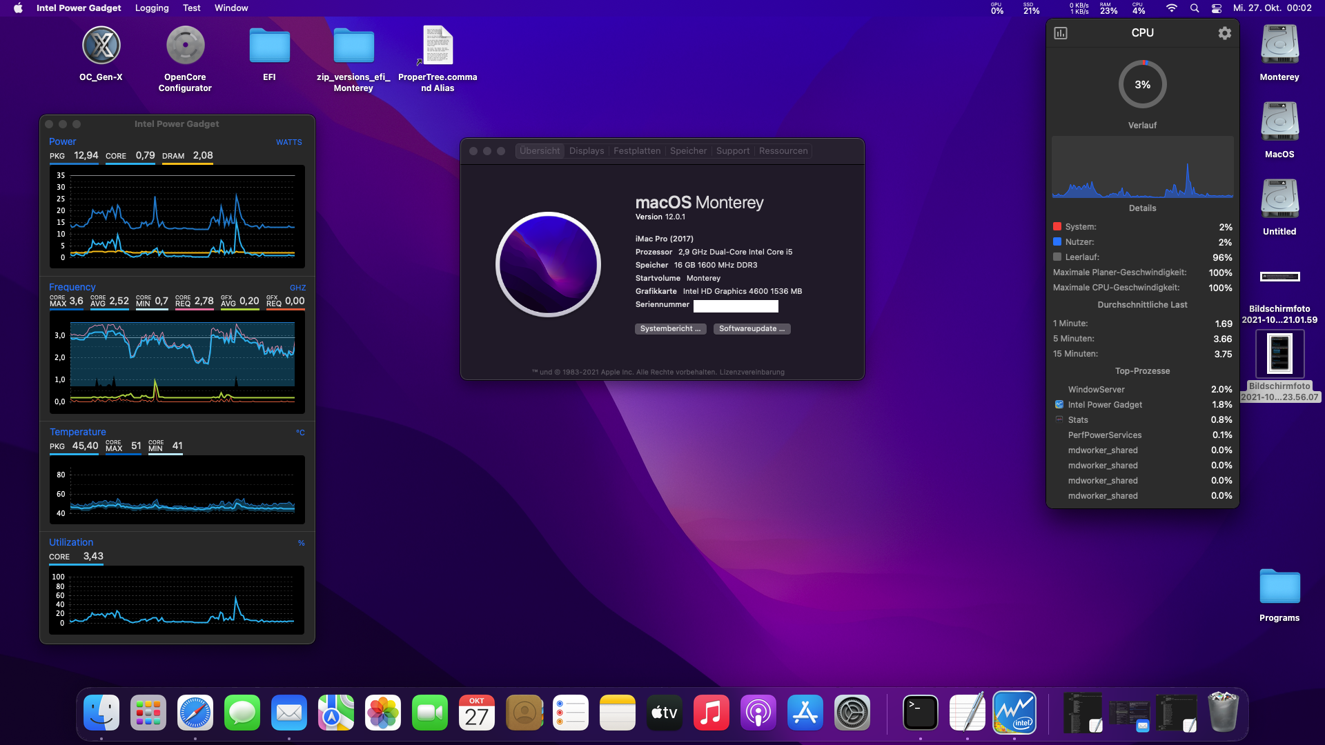Toggle Frequency units label GHZ

point(297,288)
